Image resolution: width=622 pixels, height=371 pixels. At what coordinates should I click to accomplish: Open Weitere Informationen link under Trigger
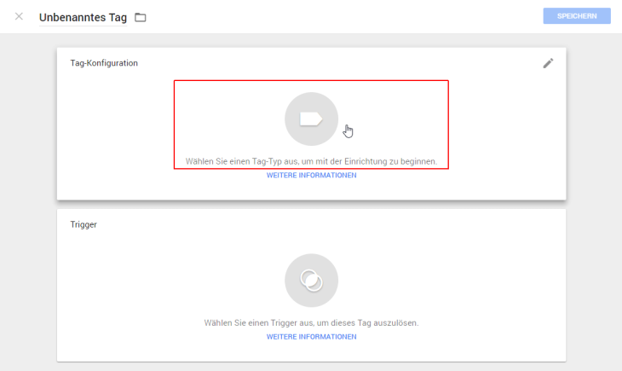[x=311, y=336]
